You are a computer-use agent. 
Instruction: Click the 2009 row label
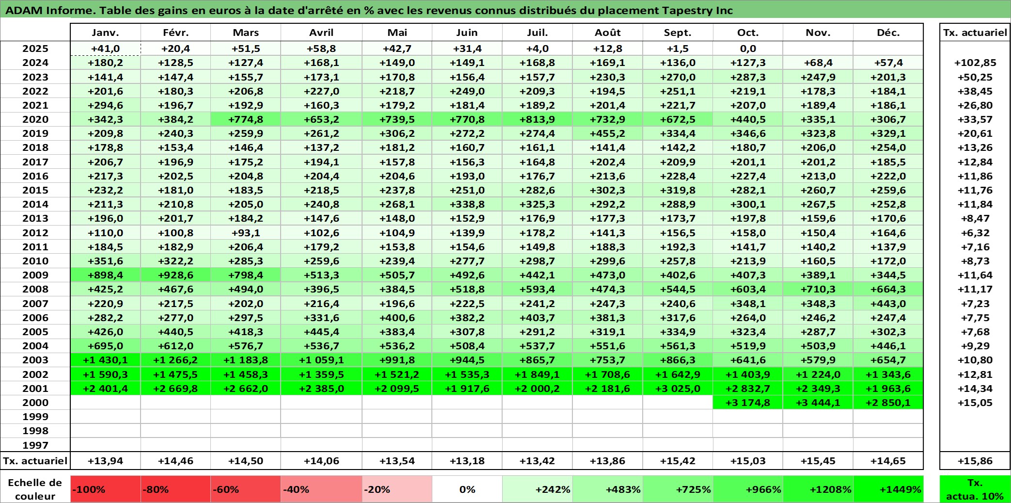(35, 275)
